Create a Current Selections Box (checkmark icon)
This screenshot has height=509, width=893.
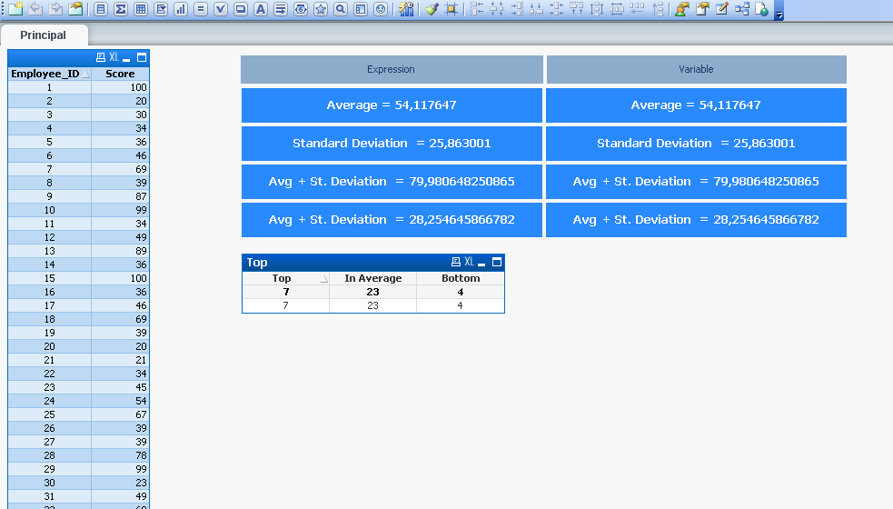pyautogui.click(x=221, y=8)
